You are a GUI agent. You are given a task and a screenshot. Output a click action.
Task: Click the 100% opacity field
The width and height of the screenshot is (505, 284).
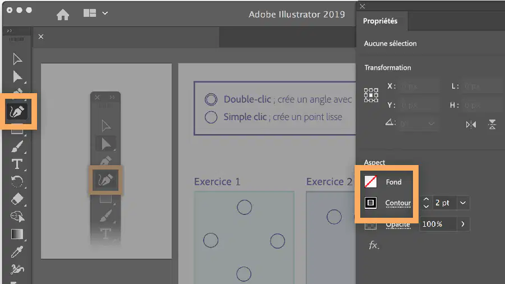pos(438,224)
